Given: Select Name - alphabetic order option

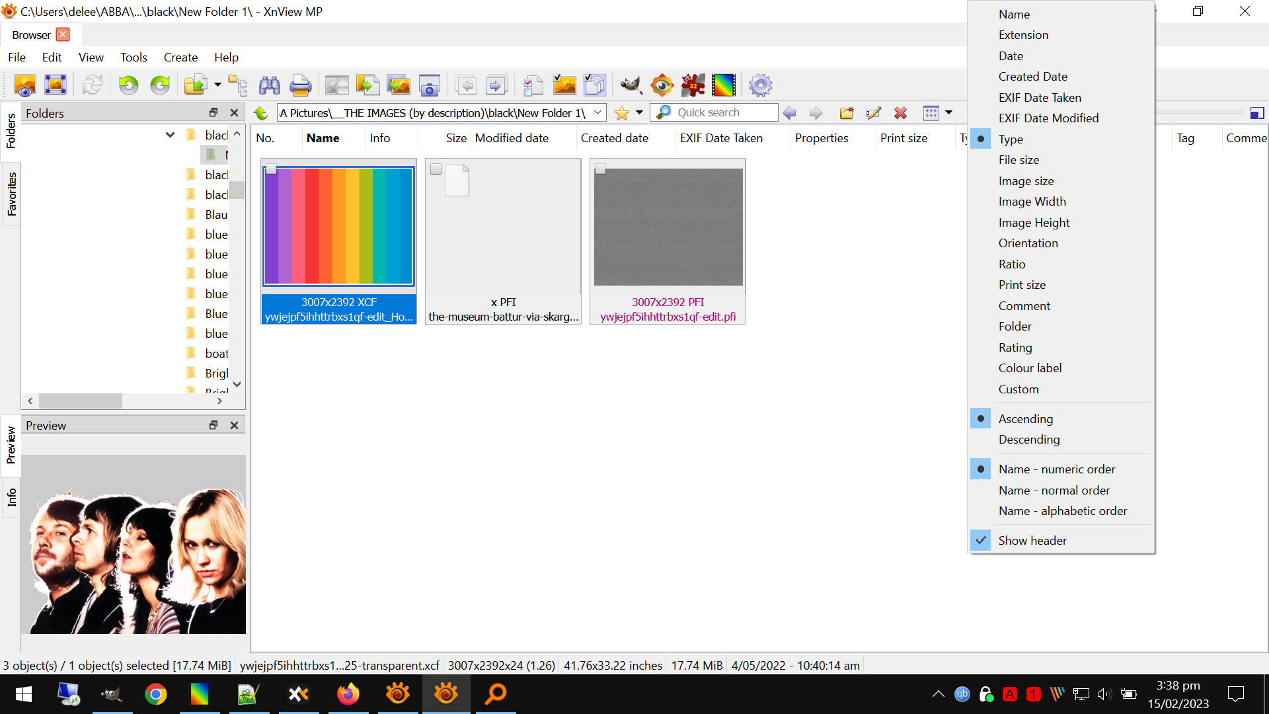Looking at the screenshot, I should pyautogui.click(x=1062, y=511).
